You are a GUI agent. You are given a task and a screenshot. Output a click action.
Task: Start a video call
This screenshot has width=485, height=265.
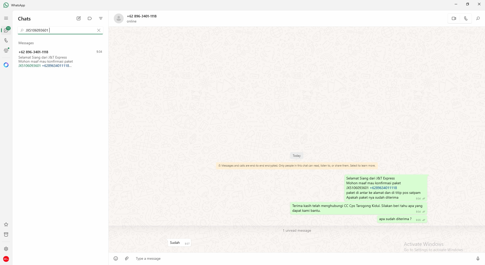coord(454,18)
